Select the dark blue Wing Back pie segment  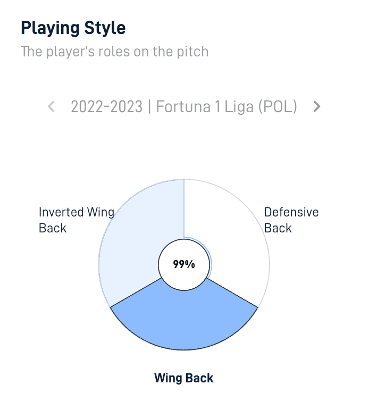pyautogui.click(x=184, y=320)
